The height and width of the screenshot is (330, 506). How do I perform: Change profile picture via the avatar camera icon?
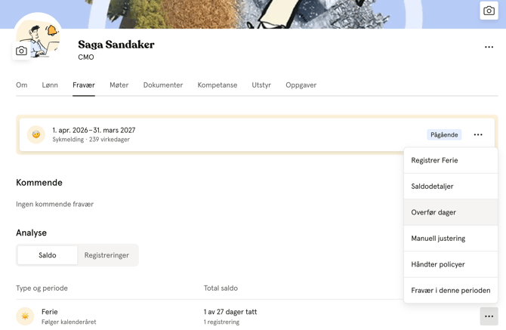[x=21, y=51]
